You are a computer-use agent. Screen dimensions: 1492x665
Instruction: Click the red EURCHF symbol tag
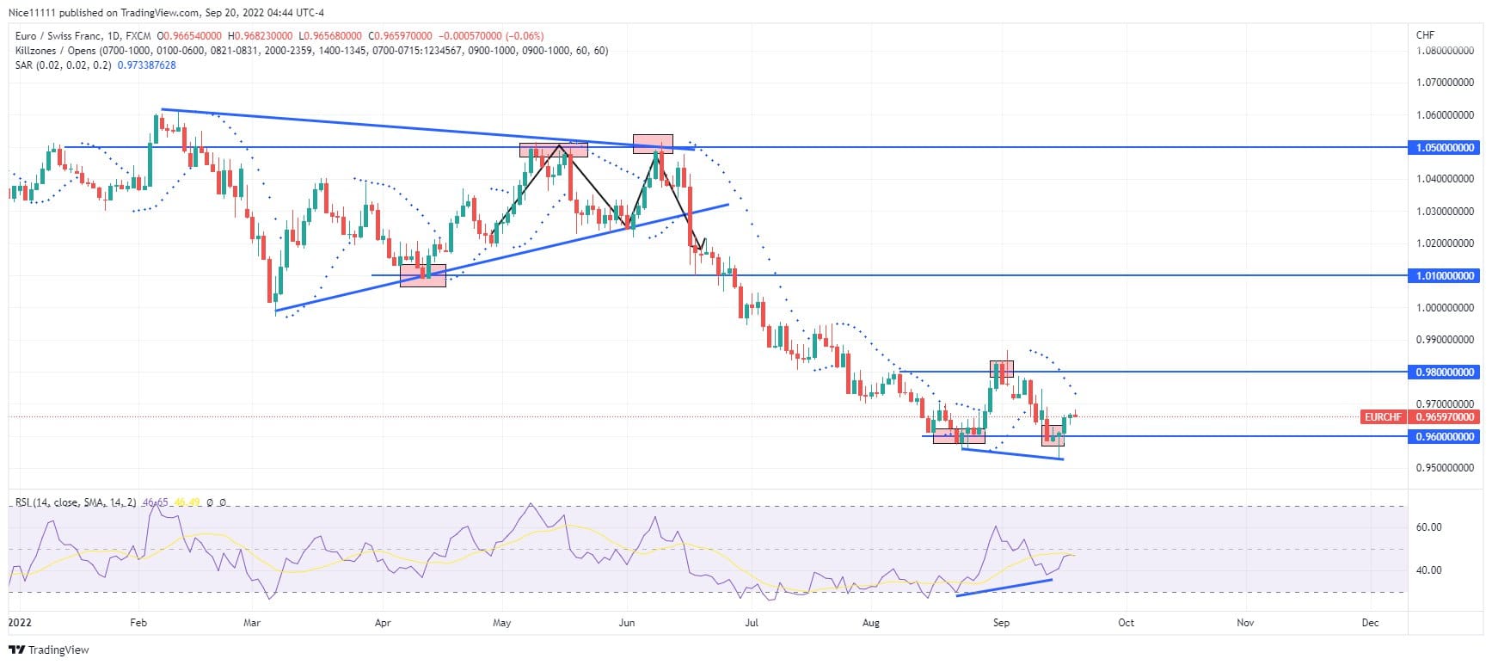tap(1383, 417)
